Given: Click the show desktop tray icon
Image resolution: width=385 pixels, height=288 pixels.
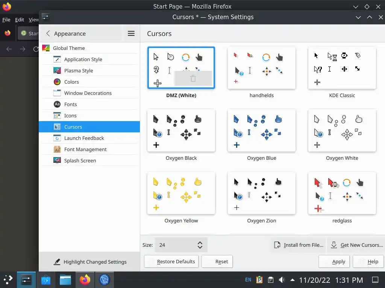Looking at the screenshot, I should (x=375, y=280).
